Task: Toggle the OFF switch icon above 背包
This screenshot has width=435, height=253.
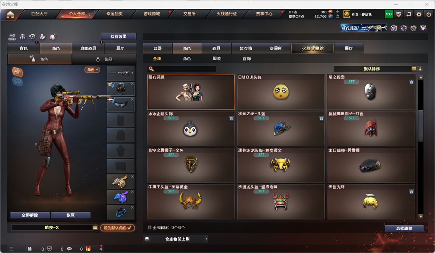Action: point(12,37)
